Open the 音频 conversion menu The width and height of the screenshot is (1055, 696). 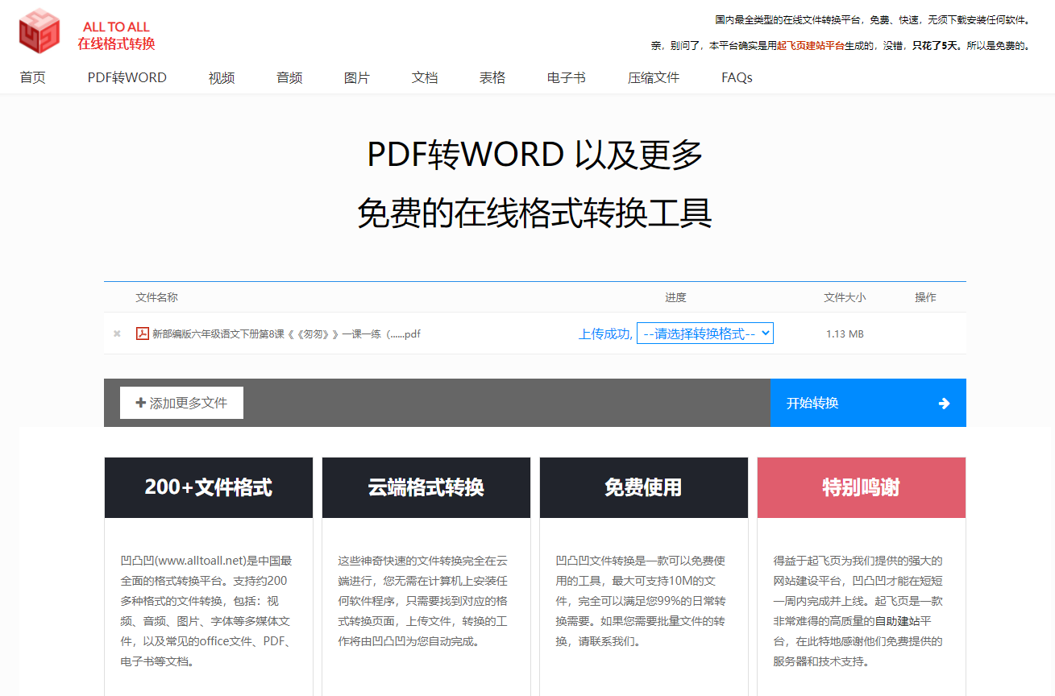click(x=289, y=77)
